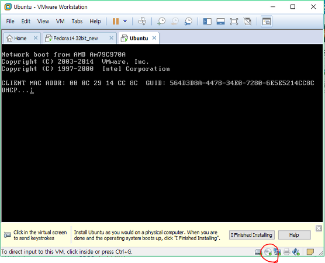The height and width of the screenshot is (263, 325).
Task: Click the printer status icon
Action: [286, 252]
